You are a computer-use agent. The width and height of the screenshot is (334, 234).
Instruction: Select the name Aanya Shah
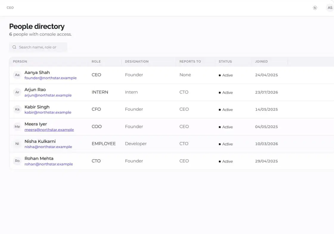(37, 73)
